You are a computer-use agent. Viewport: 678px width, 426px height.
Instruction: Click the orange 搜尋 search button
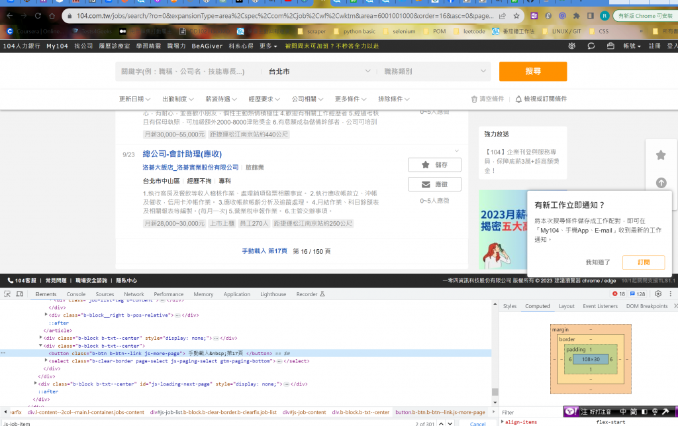(x=533, y=72)
